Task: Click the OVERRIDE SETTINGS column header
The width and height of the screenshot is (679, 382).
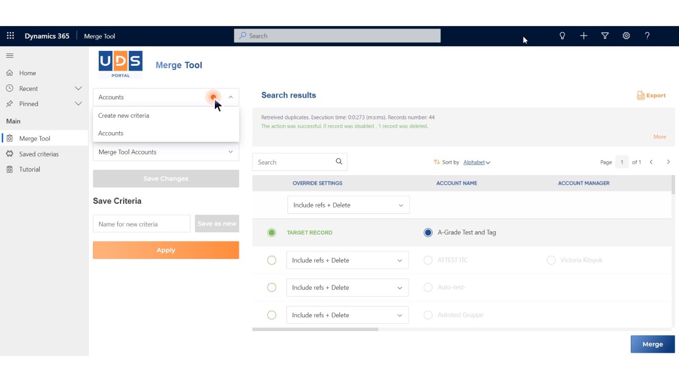Action: [317, 183]
